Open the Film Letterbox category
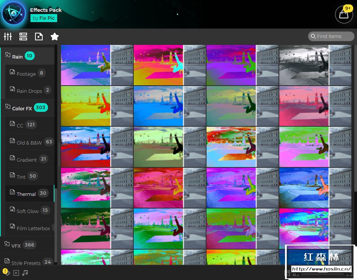The height and width of the screenshot is (280, 357). pos(30,228)
